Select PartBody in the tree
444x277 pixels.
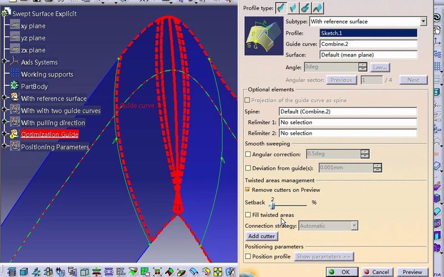click(34, 86)
